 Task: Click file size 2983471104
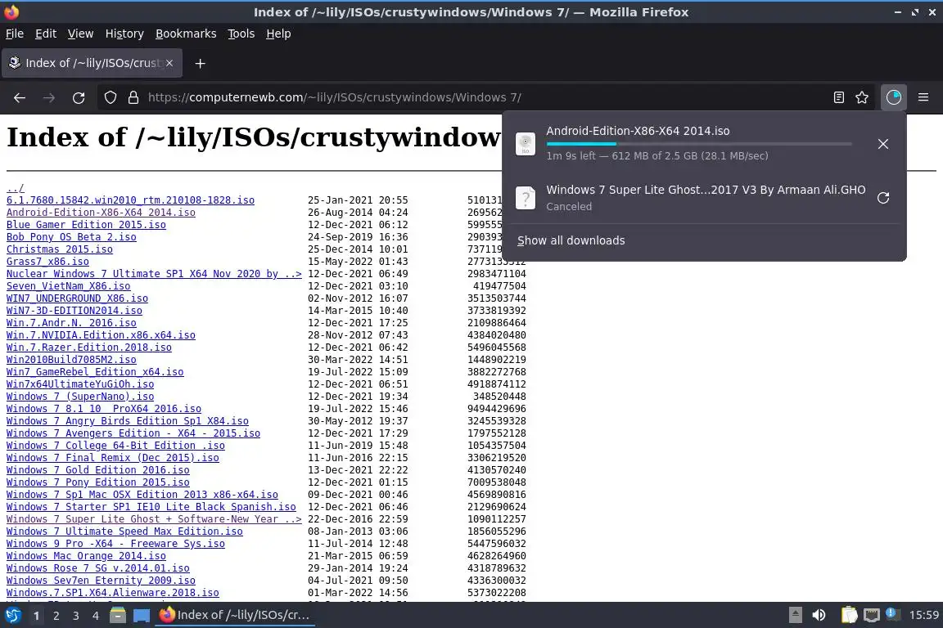click(497, 273)
